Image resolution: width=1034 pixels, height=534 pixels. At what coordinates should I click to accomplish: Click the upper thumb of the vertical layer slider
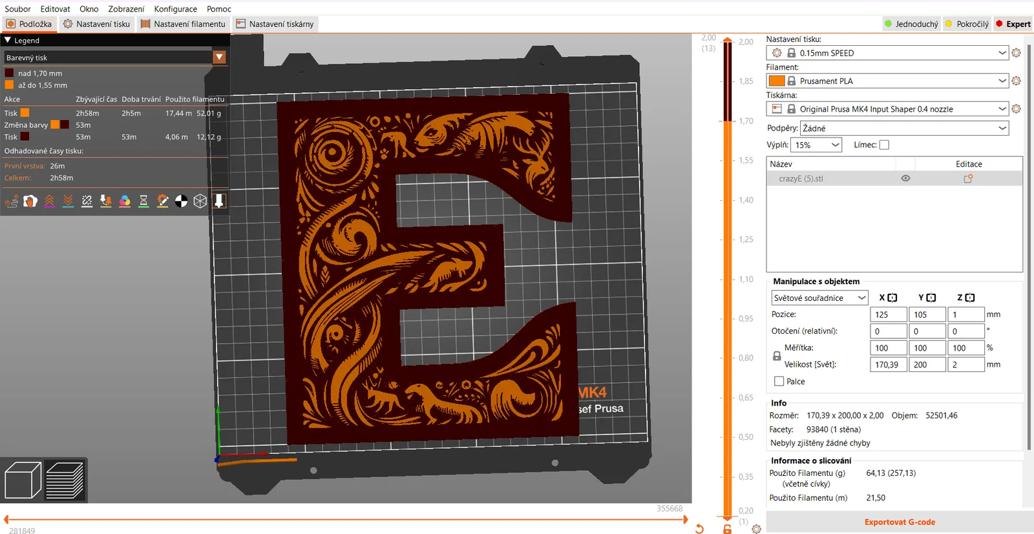click(728, 39)
